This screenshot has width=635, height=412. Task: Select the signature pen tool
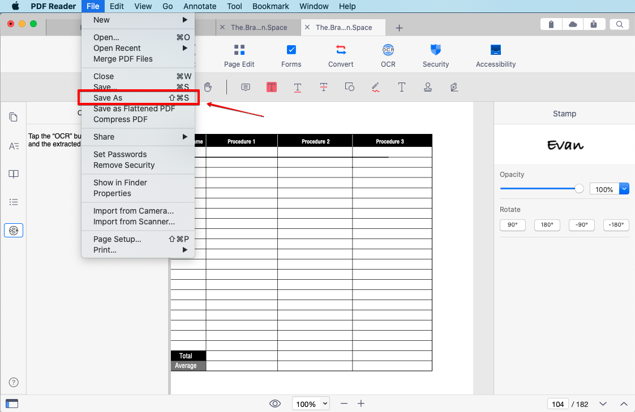coord(454,87)
